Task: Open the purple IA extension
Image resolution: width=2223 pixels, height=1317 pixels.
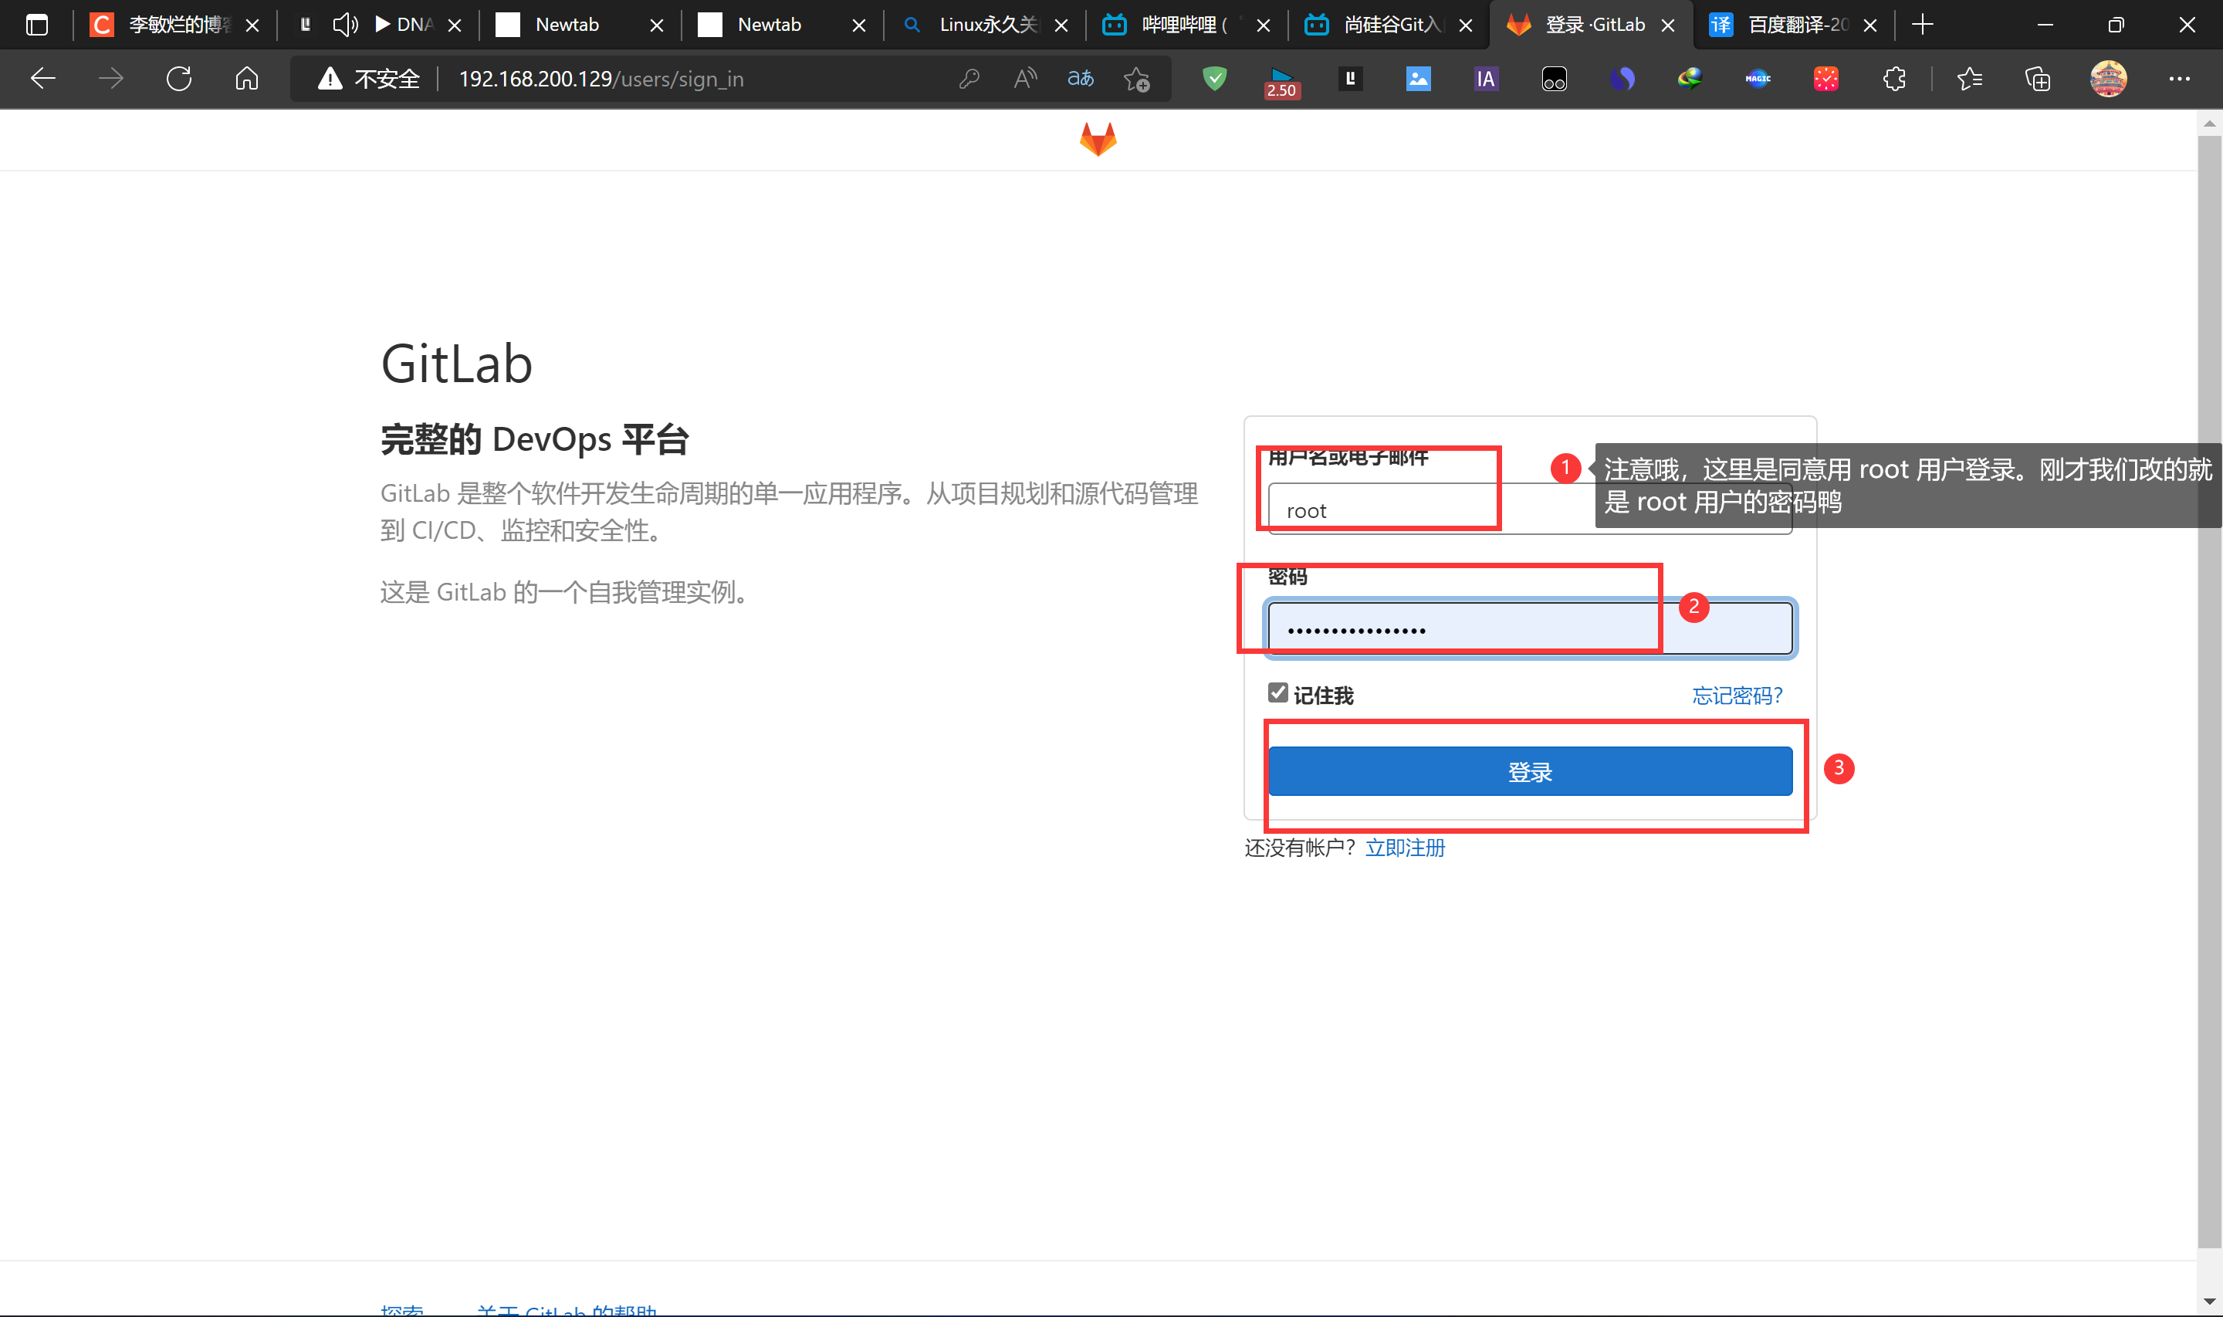Action: click(1486, 79)
